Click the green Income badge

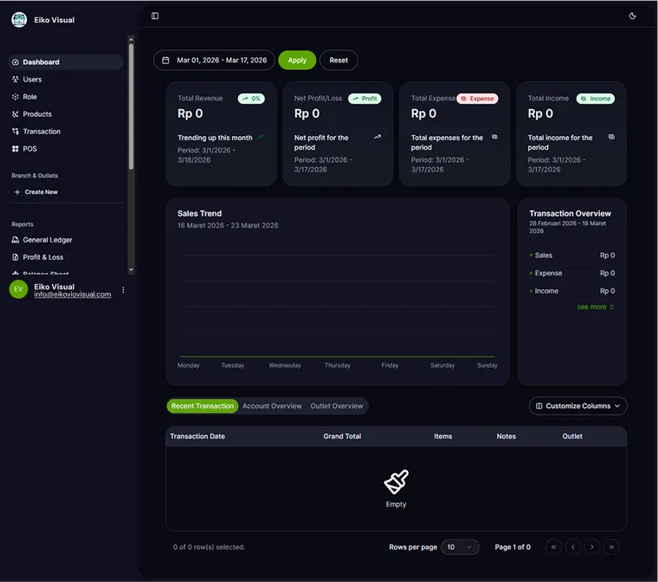click(596, 99)
